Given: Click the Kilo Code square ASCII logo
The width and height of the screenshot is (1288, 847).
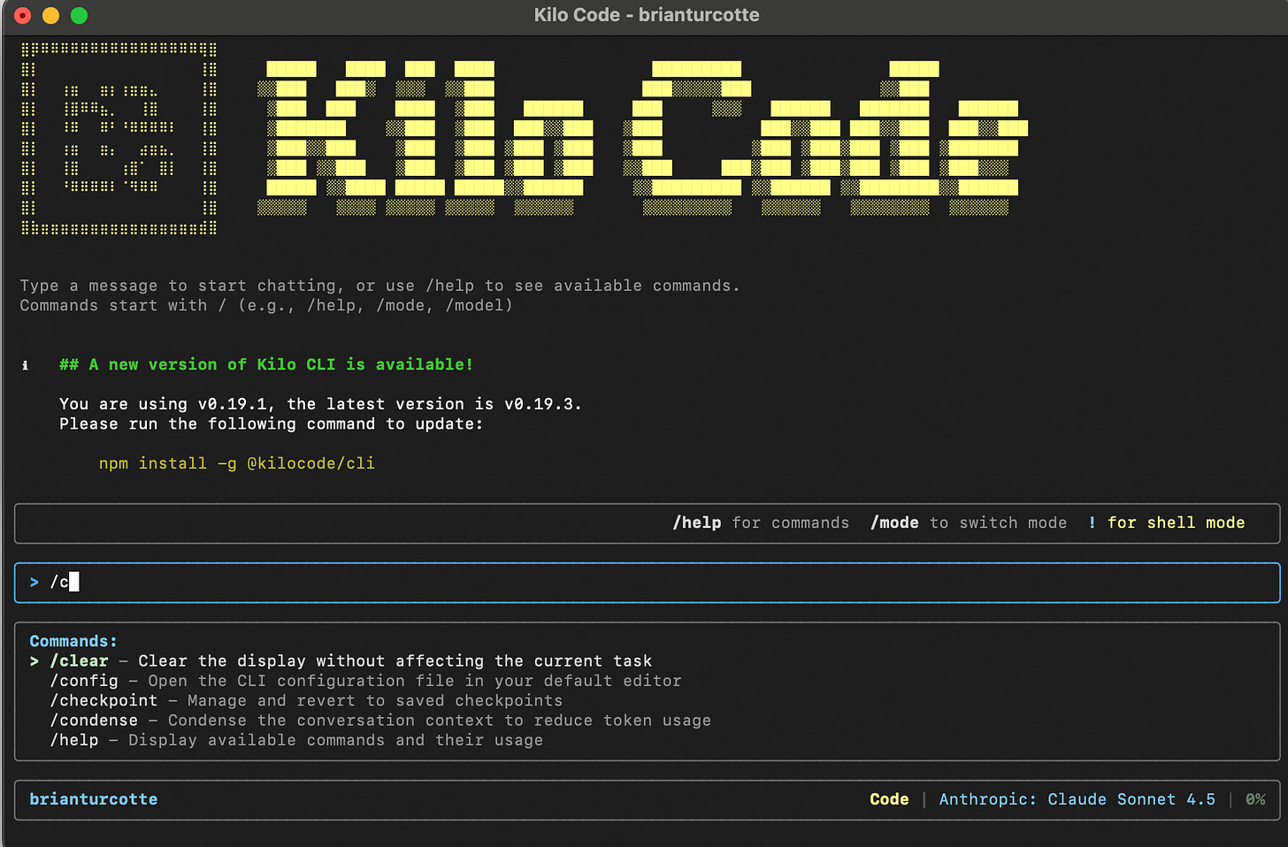Looking at the screenshot, I should (119, 139).
